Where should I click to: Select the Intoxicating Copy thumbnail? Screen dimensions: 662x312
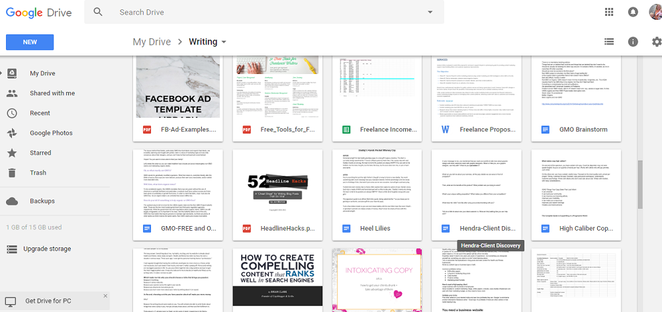tap(377, 280)
